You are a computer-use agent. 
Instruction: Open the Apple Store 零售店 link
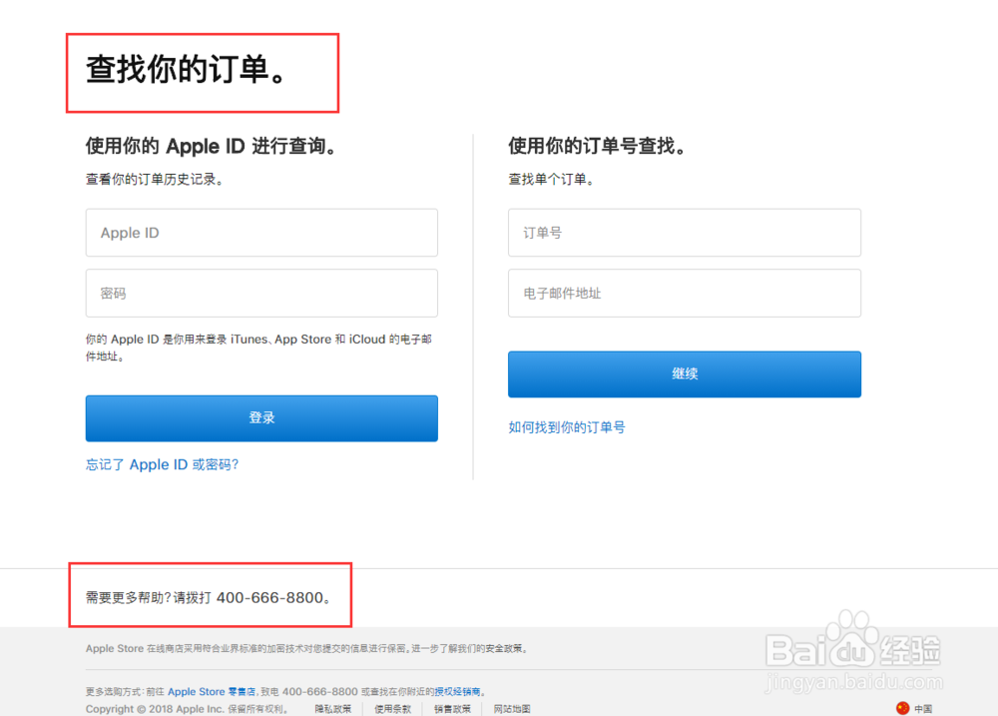(212, 691)
